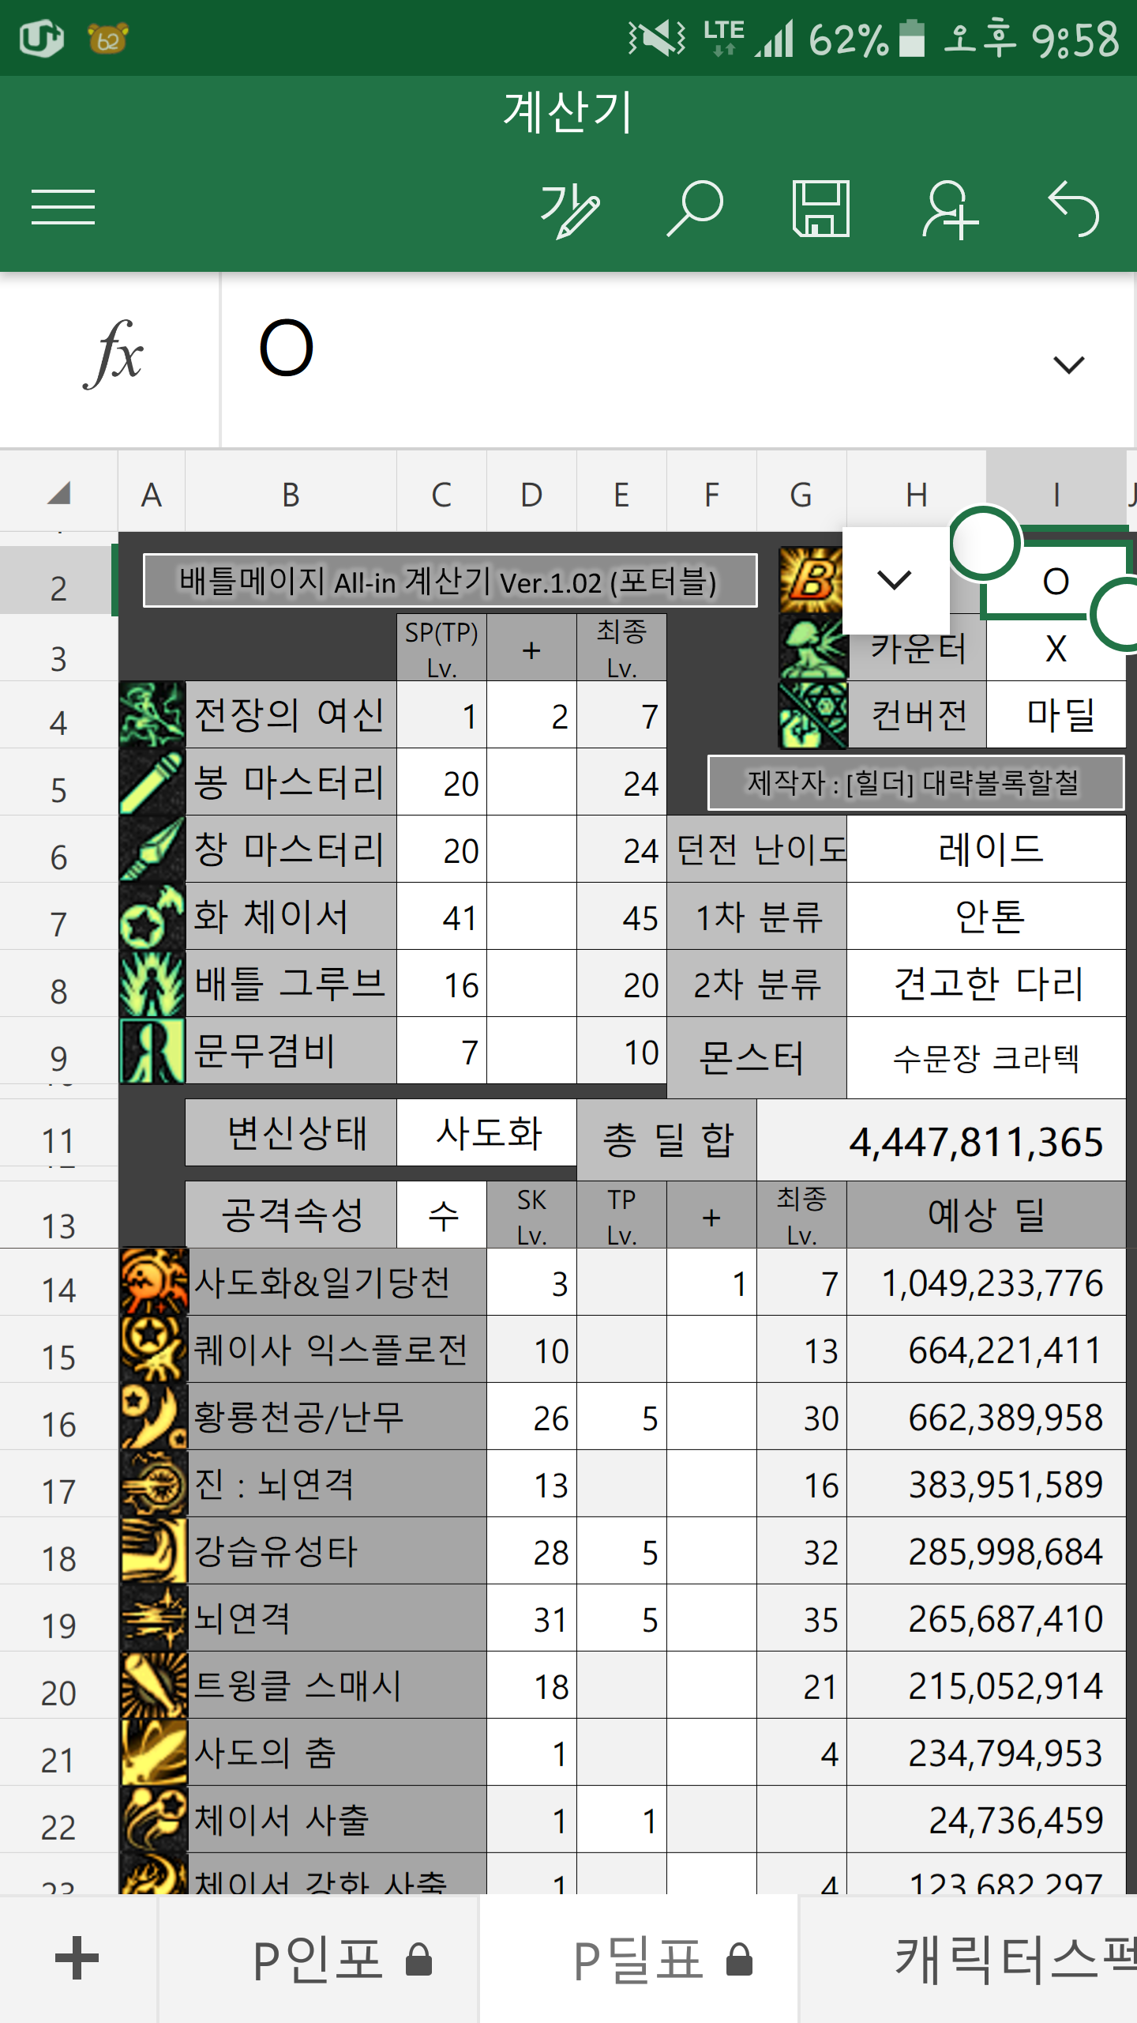Tap the save floppy disk icon
1137x2023 pixels.
pyautogui.click(x=821, y=209)
